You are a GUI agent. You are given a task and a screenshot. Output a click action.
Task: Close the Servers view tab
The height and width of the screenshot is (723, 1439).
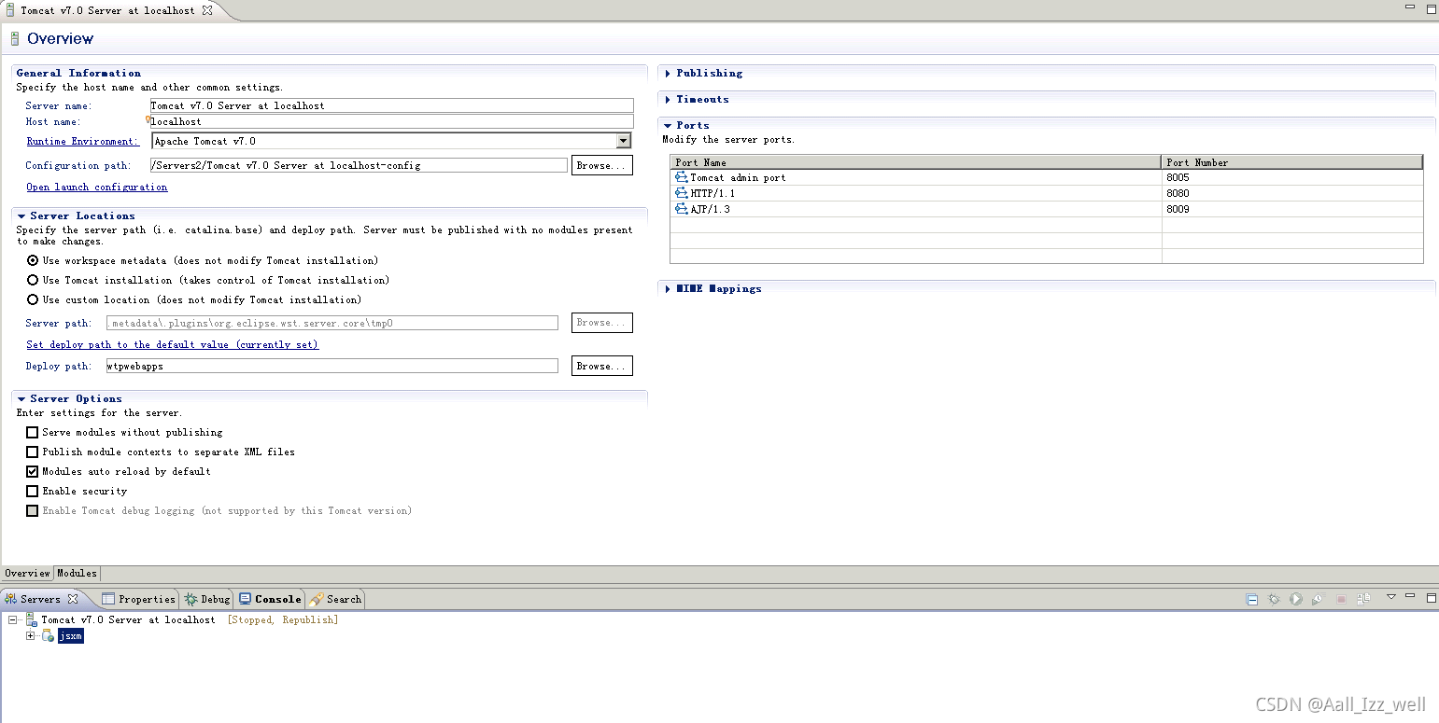pos(73,599)
